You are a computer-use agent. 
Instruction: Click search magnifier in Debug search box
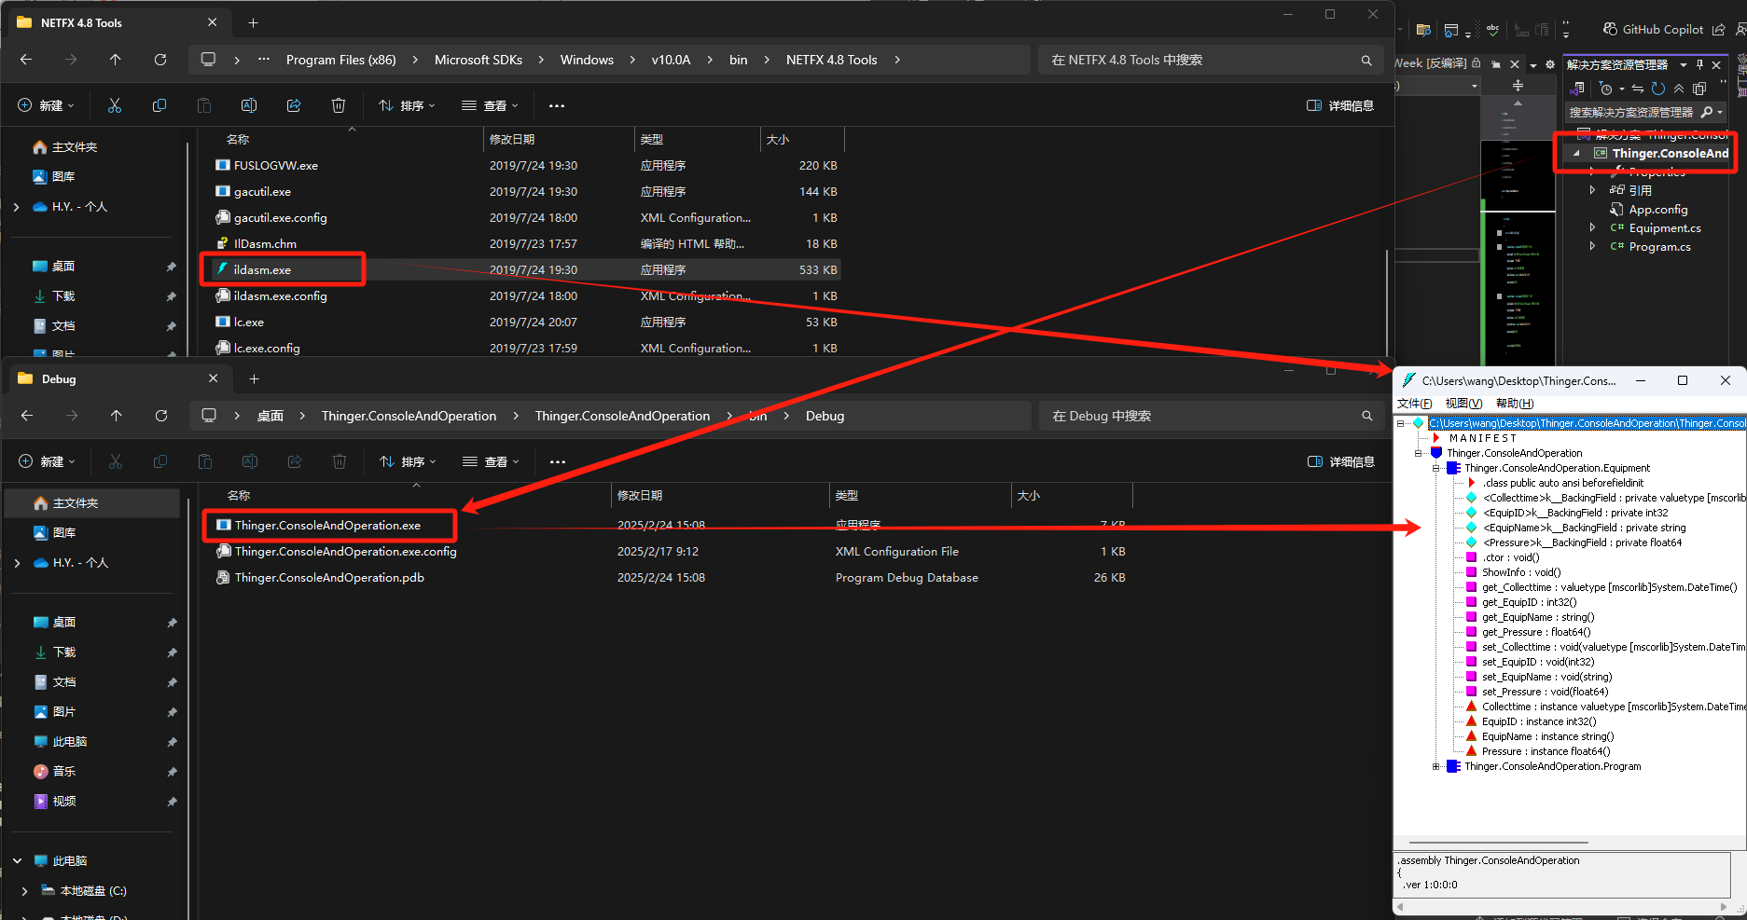[1367, 416]
